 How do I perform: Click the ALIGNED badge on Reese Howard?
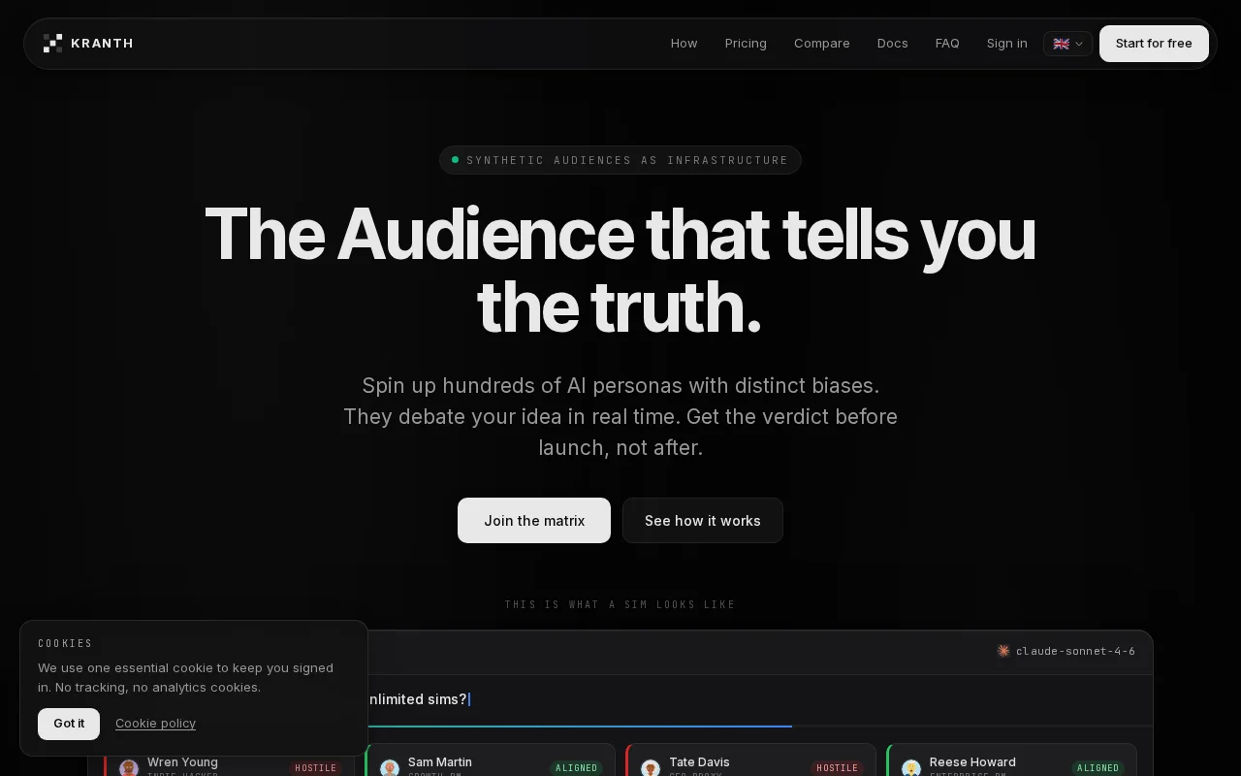click(1098, 768)
